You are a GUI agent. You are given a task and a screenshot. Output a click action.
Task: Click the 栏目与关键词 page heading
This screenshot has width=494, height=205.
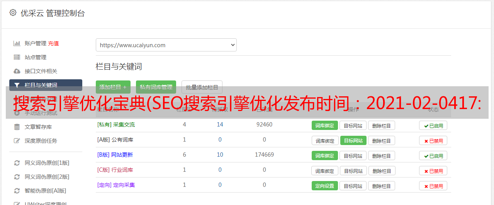119,67
